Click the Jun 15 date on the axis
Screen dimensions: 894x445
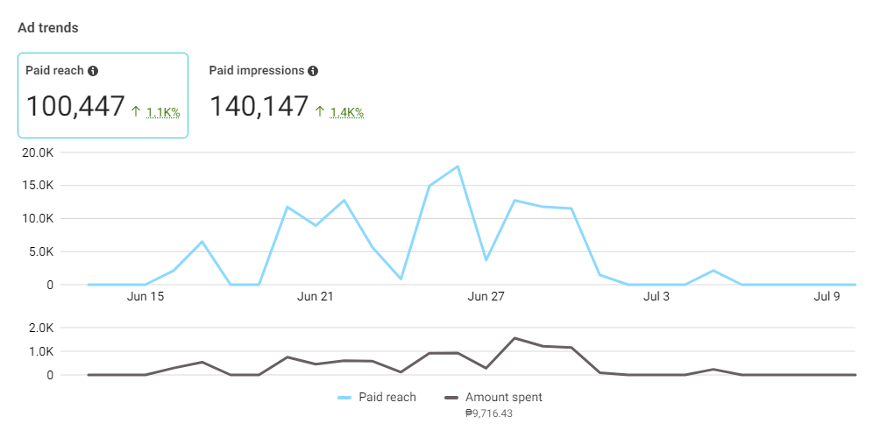coord(145,297)
